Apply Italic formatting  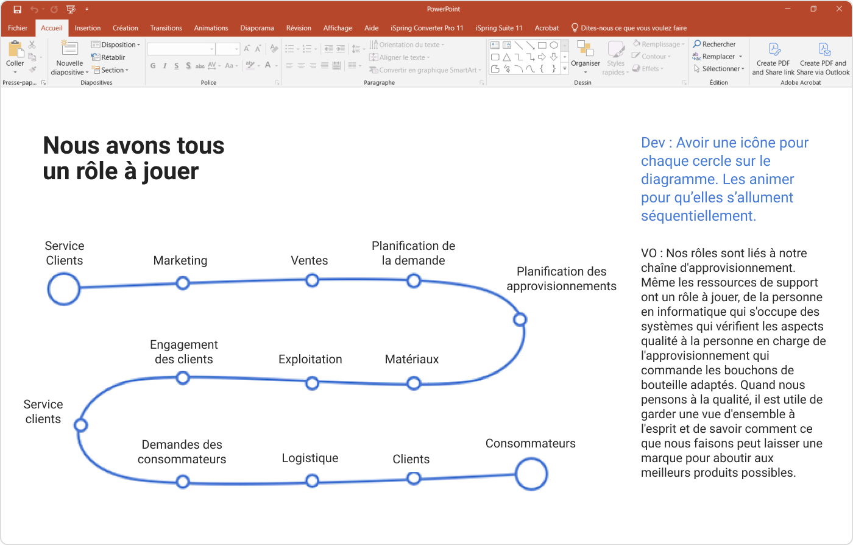(x=165, y=66)
